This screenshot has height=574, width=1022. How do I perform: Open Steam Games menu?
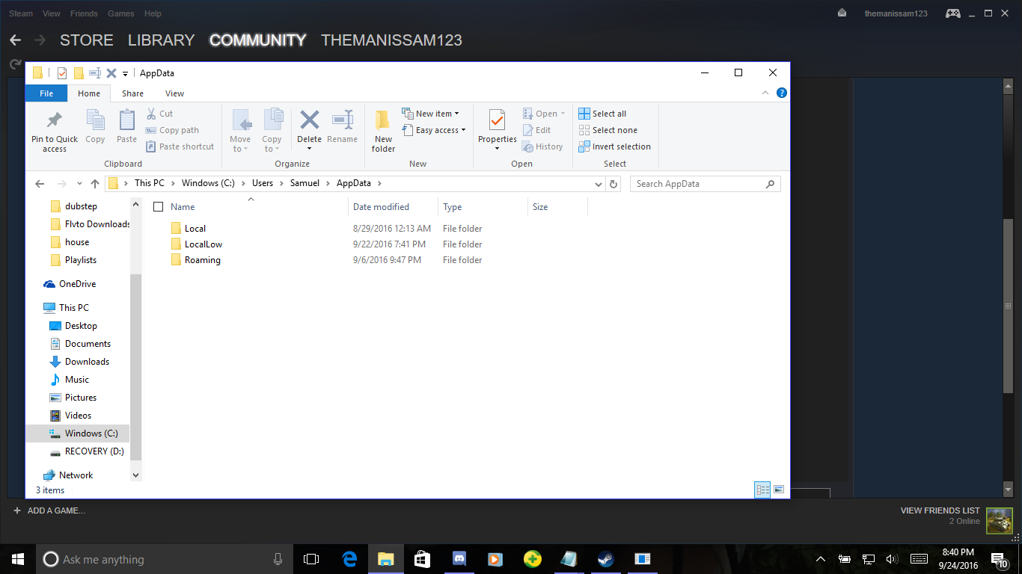[120, 13]
